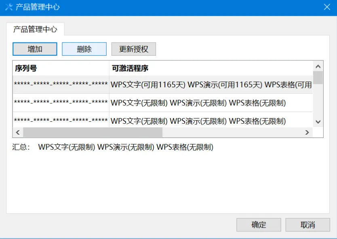Click the 序列号 column header
Screen dimensions: 337x239
tap(61, 68)
